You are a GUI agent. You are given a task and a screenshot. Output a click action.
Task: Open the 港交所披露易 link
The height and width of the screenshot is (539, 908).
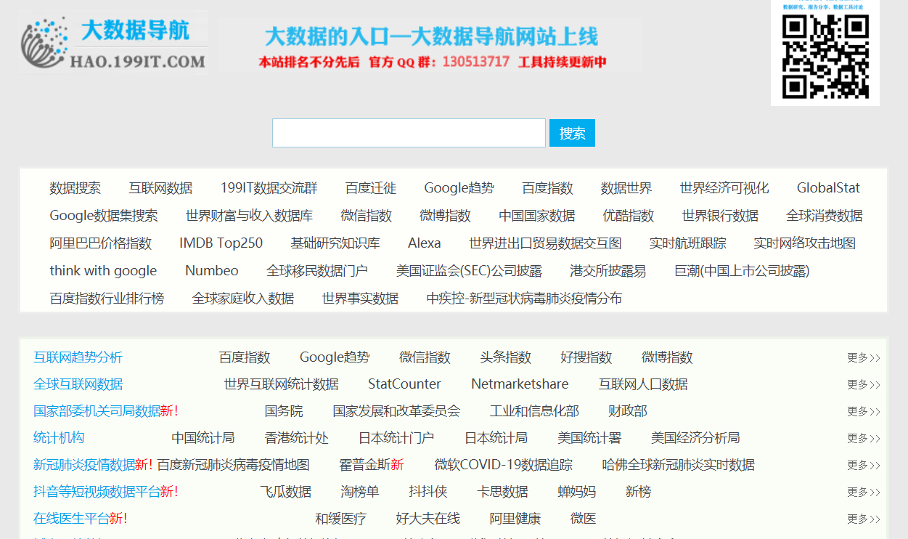tap(608, 271)
